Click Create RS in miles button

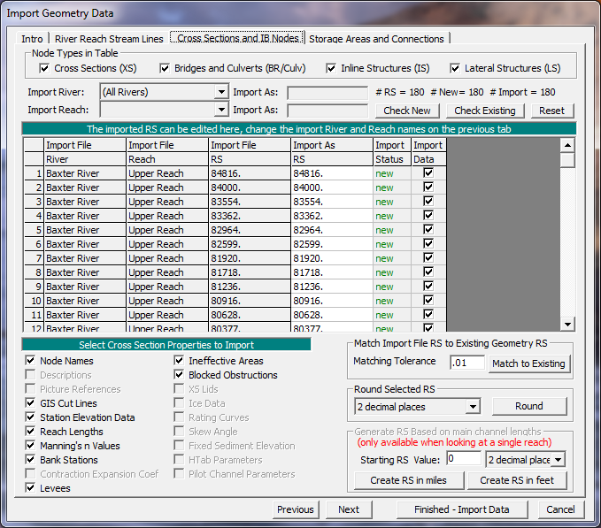click(407, 480)
